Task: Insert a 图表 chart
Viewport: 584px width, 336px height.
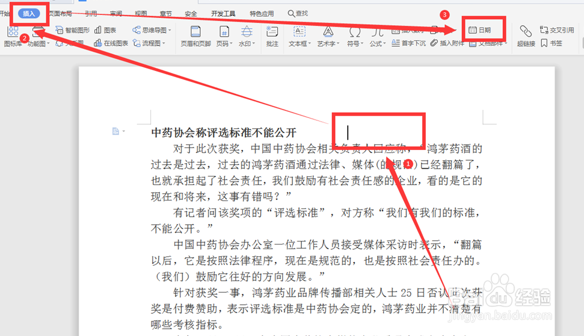Action: pyautogui.click(x=105, y=30)
